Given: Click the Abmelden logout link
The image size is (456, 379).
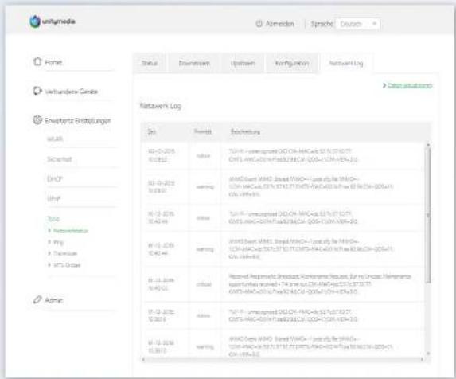Looking at the screenshot, I should pos(279,24).
